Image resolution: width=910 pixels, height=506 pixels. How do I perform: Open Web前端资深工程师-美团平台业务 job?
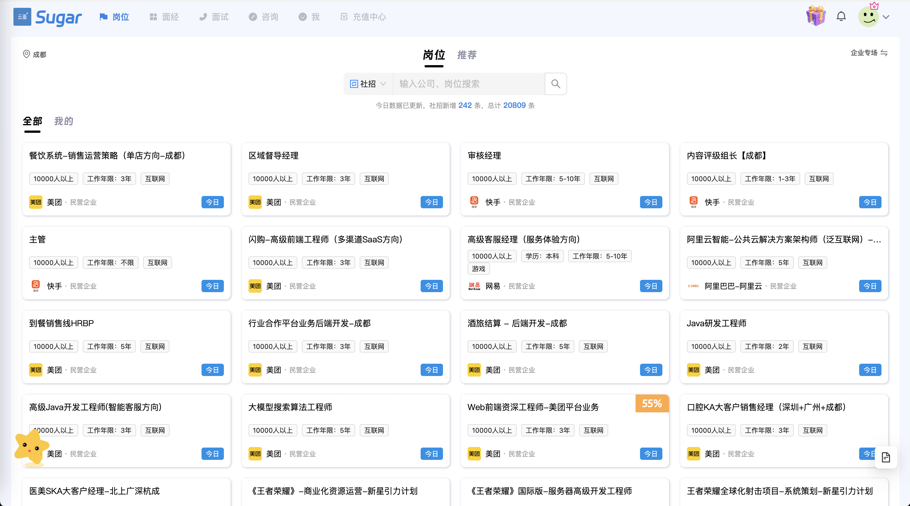(533, 407)
